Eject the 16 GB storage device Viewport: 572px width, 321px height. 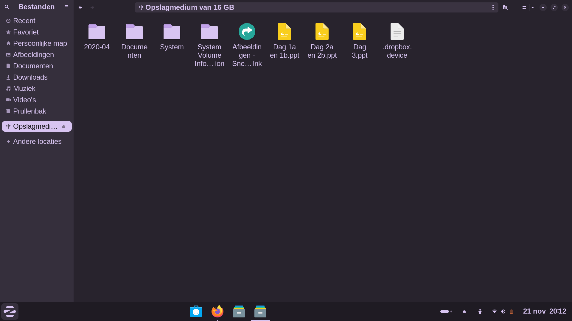coord(64,126)
